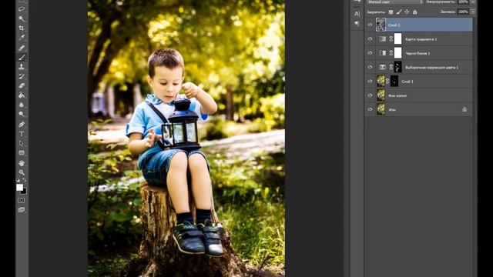493x277 pixels.
Task: Select the Черно-белое 1 layer mask
Action: (397, 53)
